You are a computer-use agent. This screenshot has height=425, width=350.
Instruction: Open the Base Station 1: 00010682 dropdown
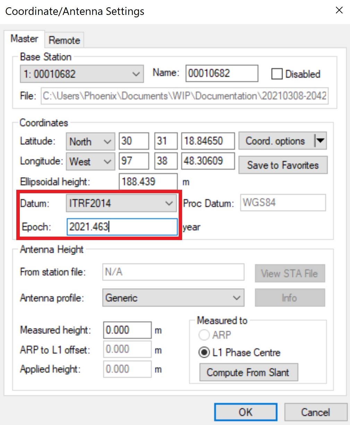click(82, 74)
